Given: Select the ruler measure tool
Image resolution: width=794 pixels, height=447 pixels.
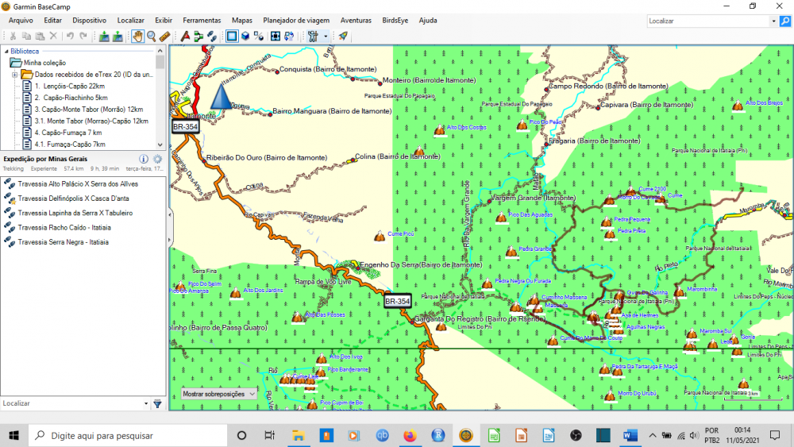Looking at the screenshot, I should coord(164,36).
